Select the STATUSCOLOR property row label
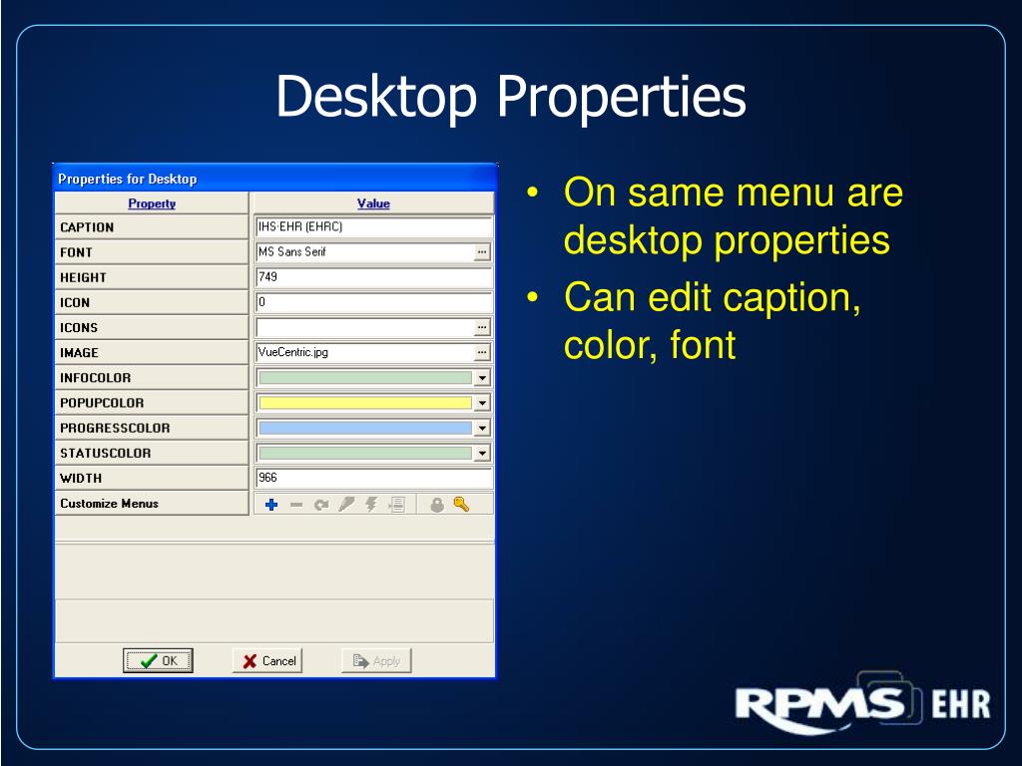This screenshot has height=766, width=1022. click(x=152, y=454)
